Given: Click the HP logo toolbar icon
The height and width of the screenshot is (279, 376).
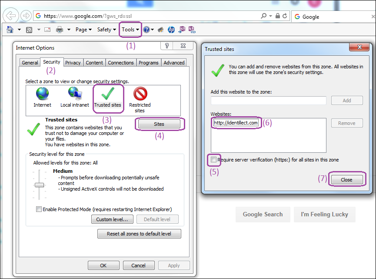Looking at the screenshot, I should pyautogui.click(x=171, y=30).
